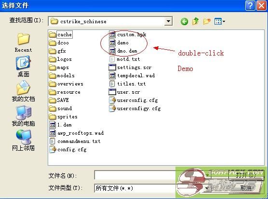Select the 1.dem file icon

pos(53,125)
